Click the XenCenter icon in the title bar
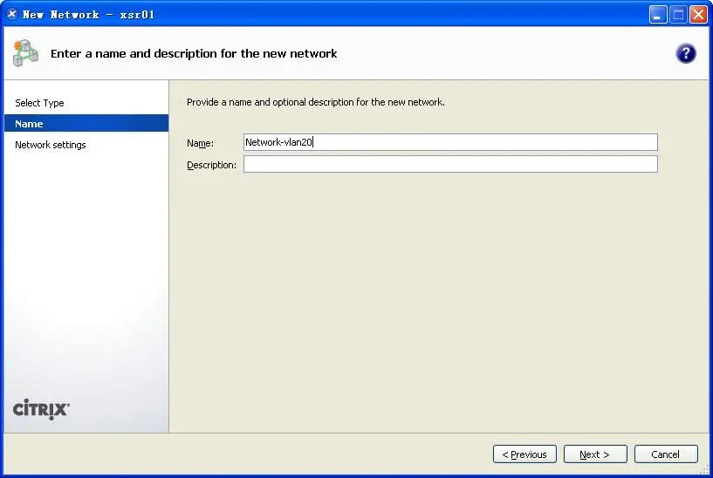The image size is (713, 478). [11, 14]
